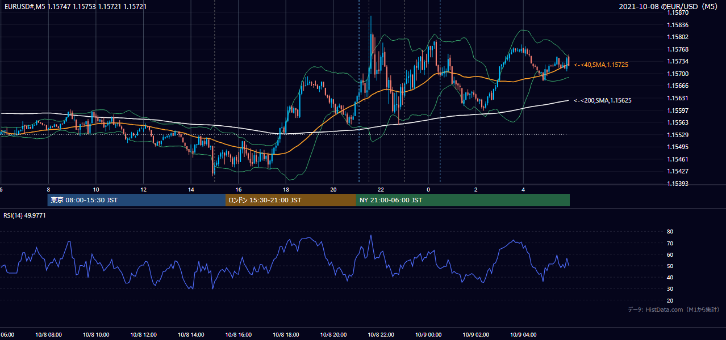This screenshot has width=726, height=340.
Task: Click price axis value 1.15836
Action: click(678, 25)
